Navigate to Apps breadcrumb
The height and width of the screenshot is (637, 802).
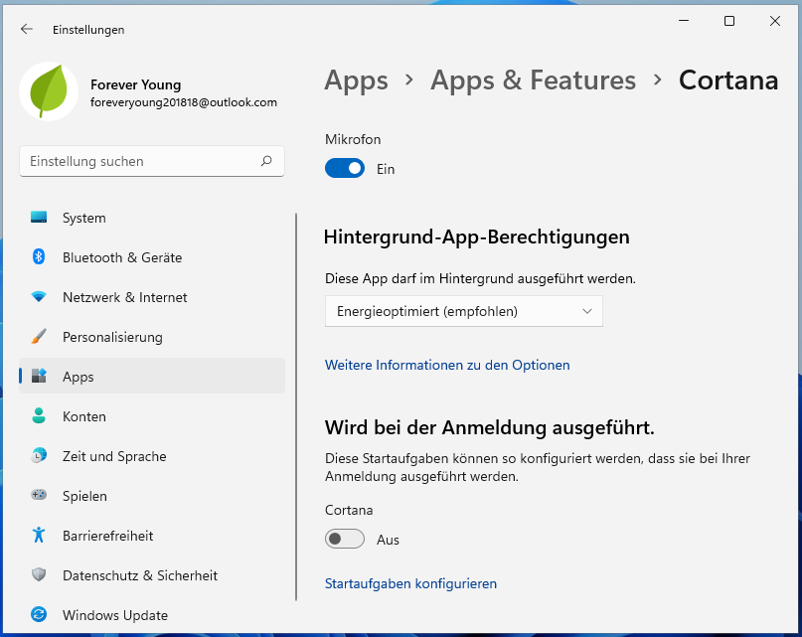(x=356, y=80)
